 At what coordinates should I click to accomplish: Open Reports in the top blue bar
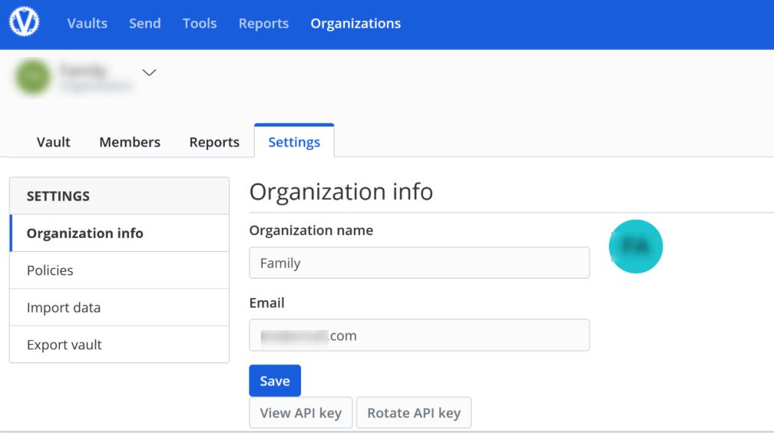pos(263,24)
